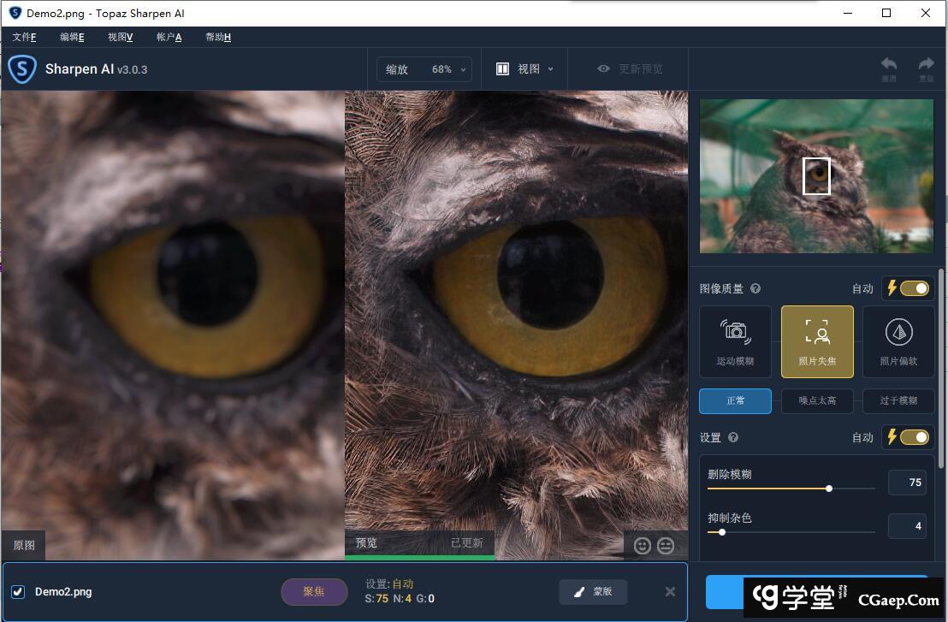Click the image quality help question icon
948x622 pixels.
click(x=755, y=289)
